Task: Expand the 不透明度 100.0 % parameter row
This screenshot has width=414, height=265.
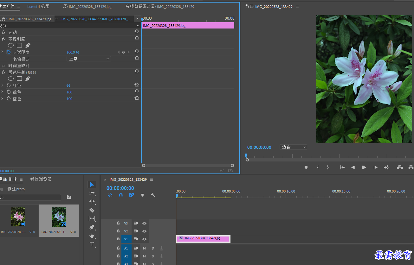Action: [2, 52]
